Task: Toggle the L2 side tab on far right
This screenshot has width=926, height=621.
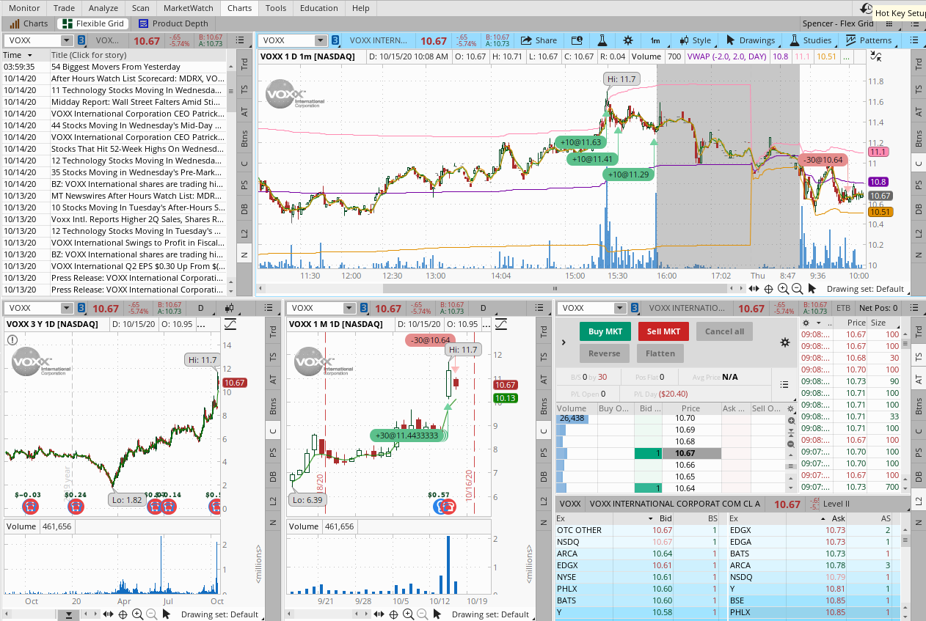Action: [x=917, y=500]
